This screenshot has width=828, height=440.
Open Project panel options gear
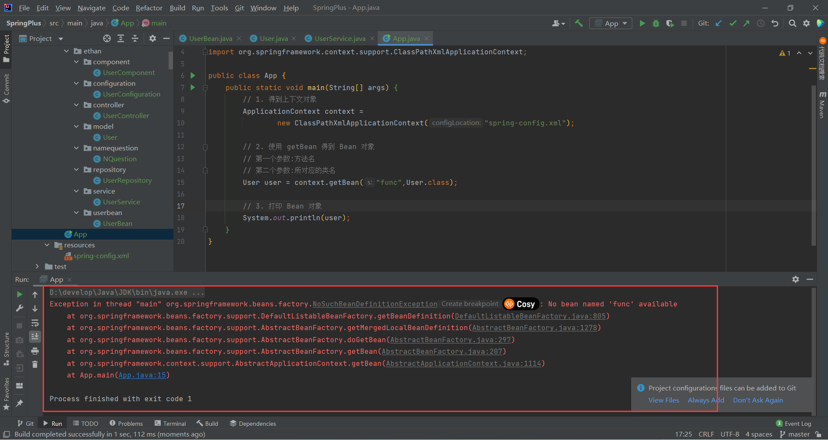152,38
